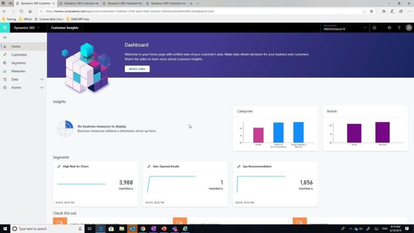This screenshot has width=414, height=233.
Task: Go to Customers in sidebar
Action: tap(19, 55)
